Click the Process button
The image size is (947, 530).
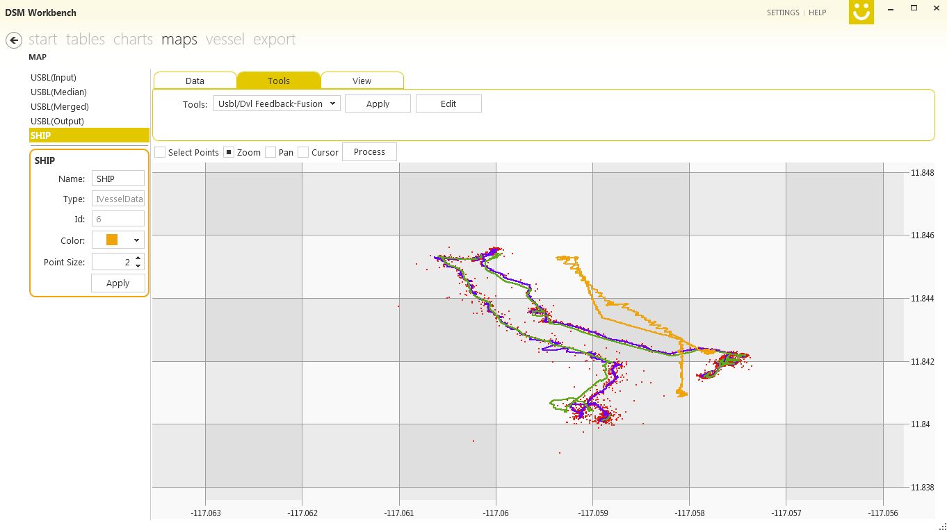[369, 151]
